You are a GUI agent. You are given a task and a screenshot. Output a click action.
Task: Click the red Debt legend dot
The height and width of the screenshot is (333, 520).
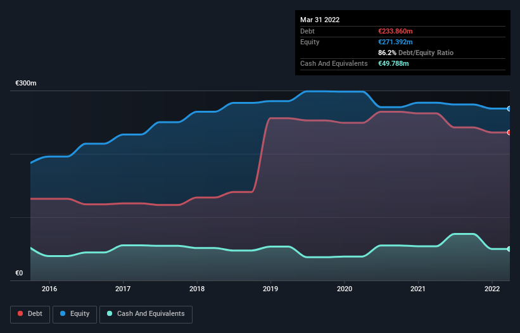click(x=20, y=313)
